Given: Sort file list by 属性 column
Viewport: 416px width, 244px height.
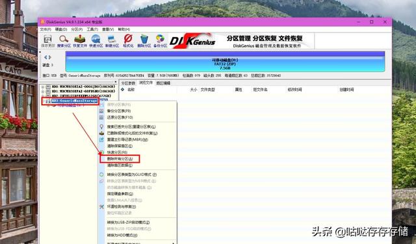Looking at the screenshot, I should [x=239, y=90].
